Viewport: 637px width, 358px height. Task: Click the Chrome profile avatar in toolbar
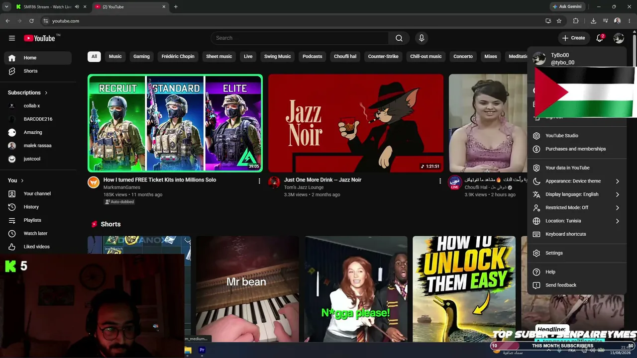(617, 21)
